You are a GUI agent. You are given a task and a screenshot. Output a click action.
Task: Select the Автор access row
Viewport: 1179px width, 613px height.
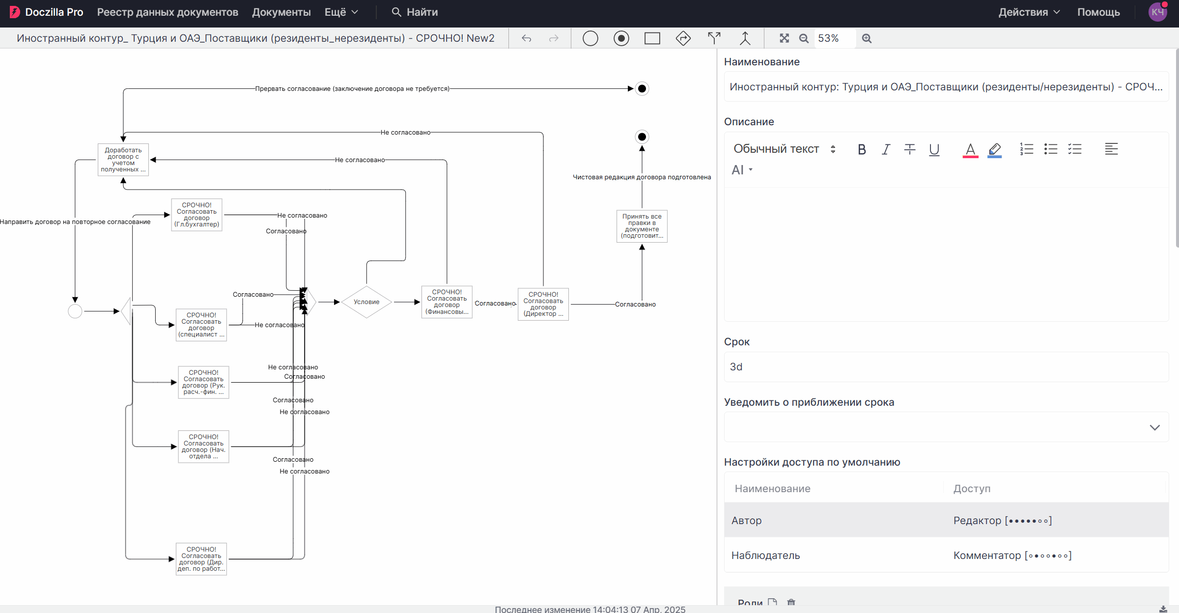(946, 520)
